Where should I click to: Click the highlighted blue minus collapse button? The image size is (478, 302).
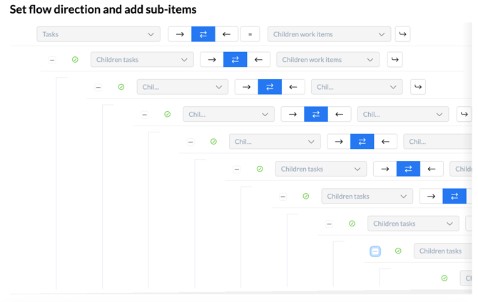tap(375, 251)
